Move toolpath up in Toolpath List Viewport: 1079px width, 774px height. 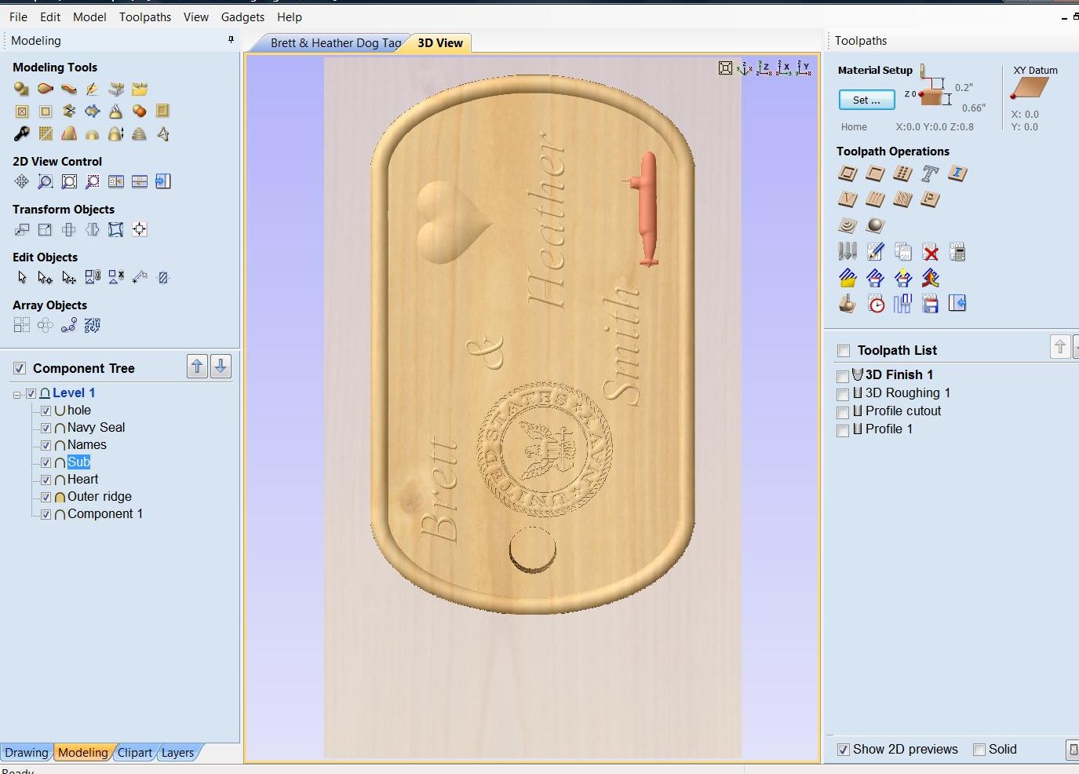coord(1060,346)
